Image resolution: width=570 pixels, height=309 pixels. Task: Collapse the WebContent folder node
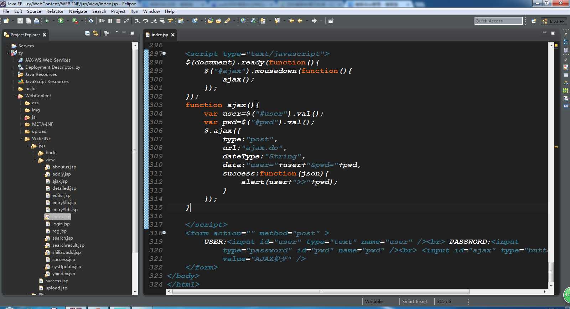pyautogui.click(x=15, y=96)
